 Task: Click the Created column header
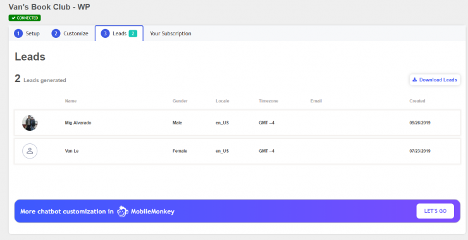417,101
